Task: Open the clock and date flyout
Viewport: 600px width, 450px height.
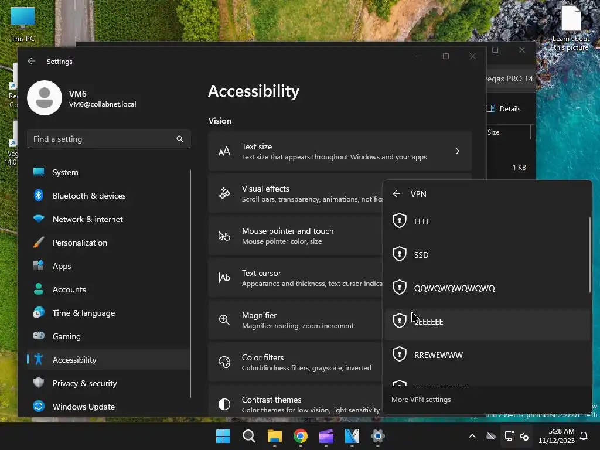Action: 557,436
